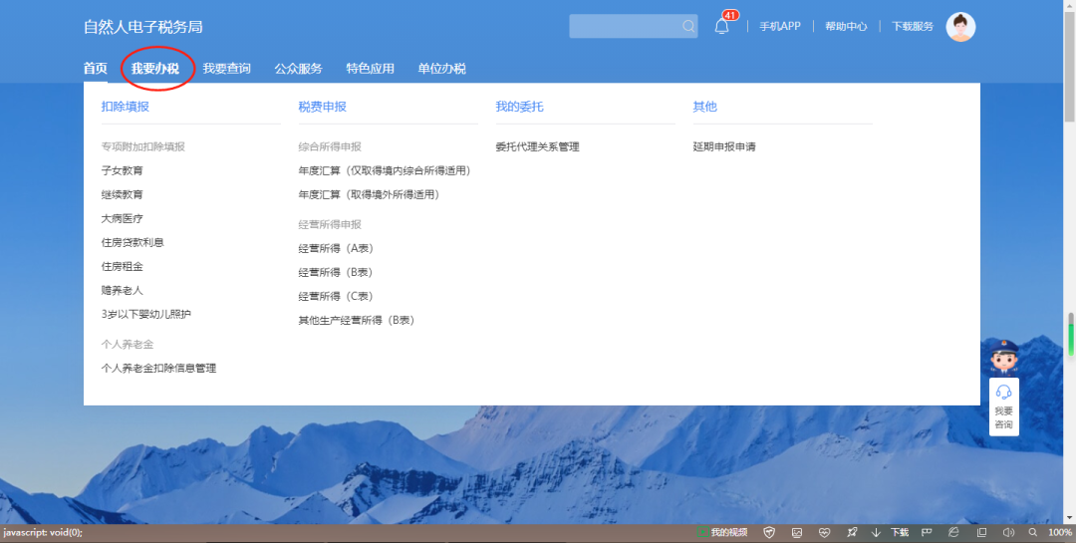Open 延期申报申请
The height and width of the screenshot is (543, 1076).
(x=724, y=146)
